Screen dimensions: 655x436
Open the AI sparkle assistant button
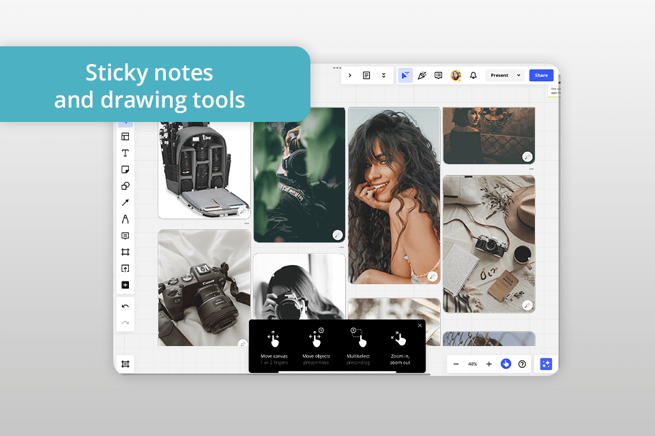[x=546, y=364]
